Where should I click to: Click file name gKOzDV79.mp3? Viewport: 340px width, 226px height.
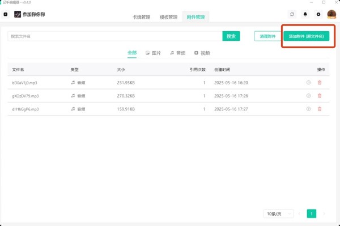25,96
